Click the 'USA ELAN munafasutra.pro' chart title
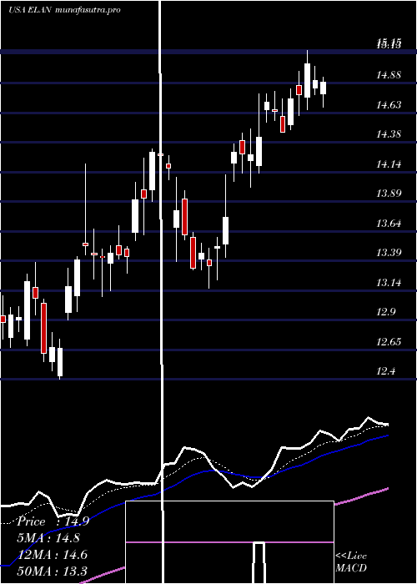The image size is (417, 584). pos(64,10)
